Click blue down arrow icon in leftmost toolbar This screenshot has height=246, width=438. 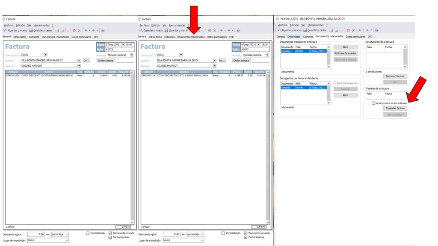[x=93, y=30]
